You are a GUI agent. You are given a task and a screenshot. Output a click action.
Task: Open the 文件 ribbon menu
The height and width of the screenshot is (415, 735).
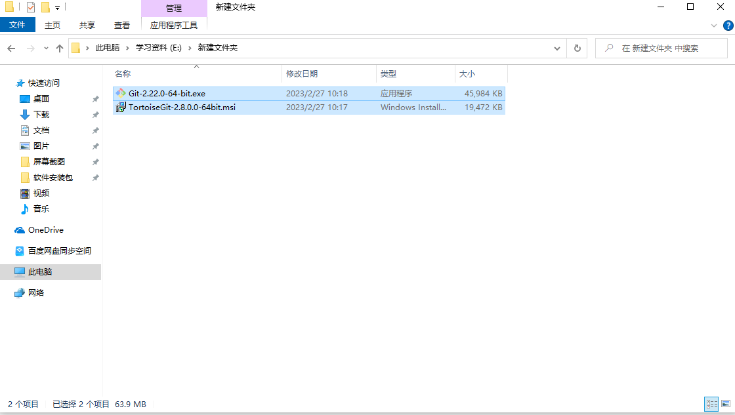[17, 25]
